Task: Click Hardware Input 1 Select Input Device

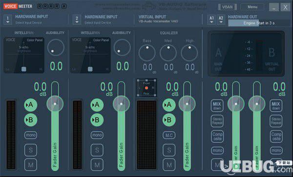Action: click(x=29, y=23)
